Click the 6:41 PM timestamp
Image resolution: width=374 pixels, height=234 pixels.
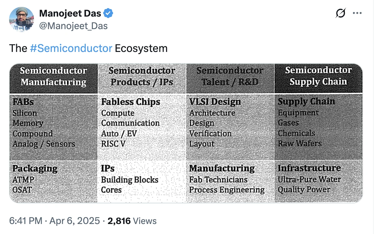[26, 221]
